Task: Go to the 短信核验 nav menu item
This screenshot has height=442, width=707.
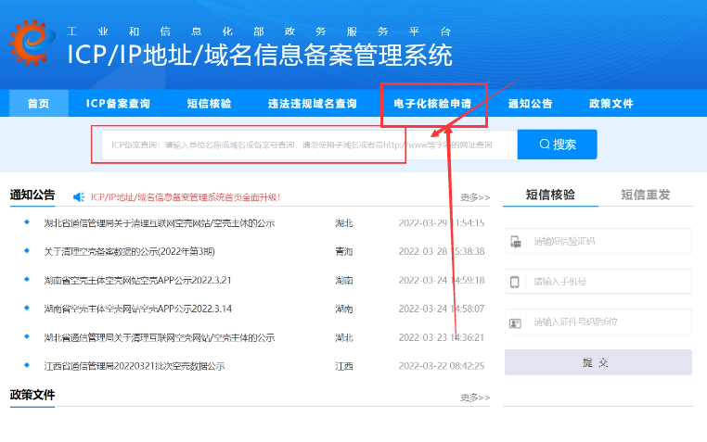Action: [209, 104]
